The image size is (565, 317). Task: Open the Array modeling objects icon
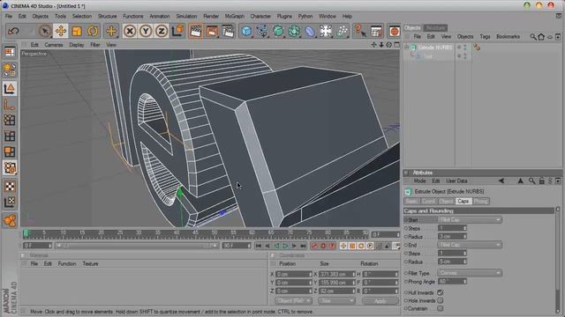(294, 32)
